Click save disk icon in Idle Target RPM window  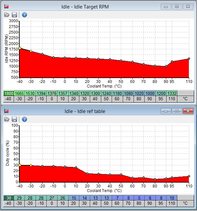click(x=14, y=15)
